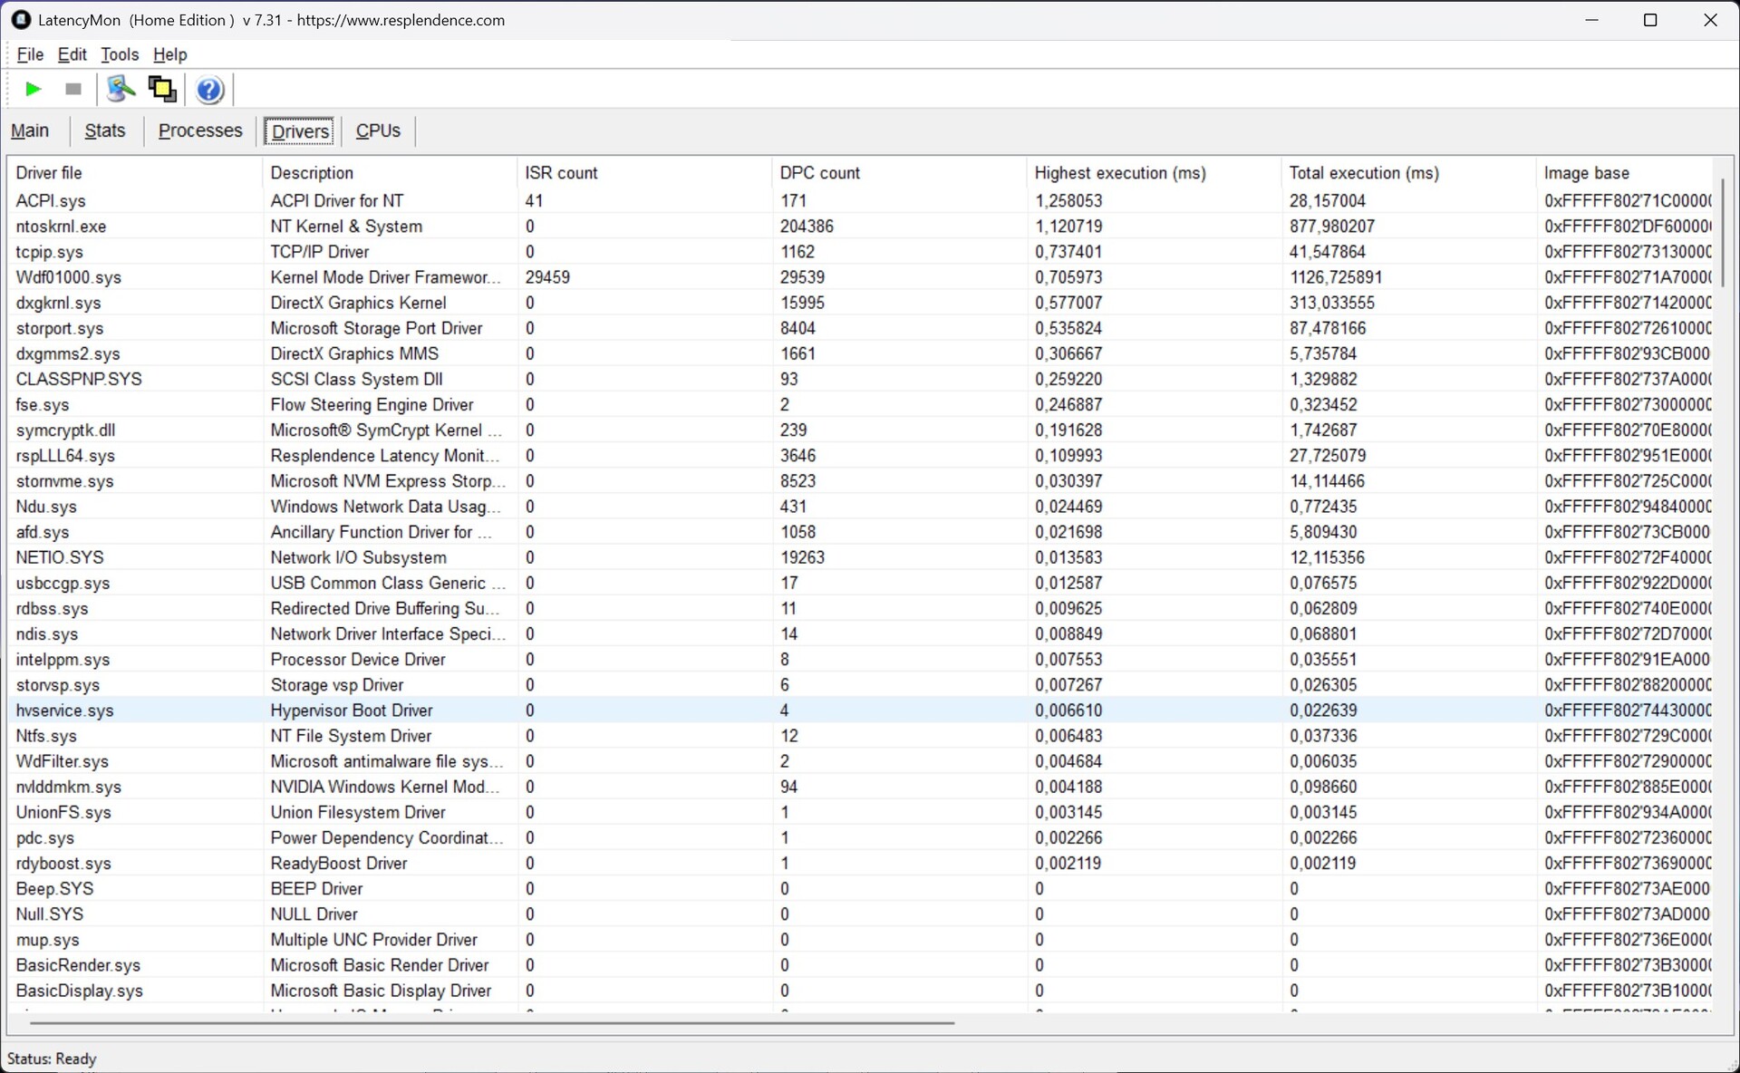Switch to the Main tab
1740x1073 pixels.
coord(30,130)
